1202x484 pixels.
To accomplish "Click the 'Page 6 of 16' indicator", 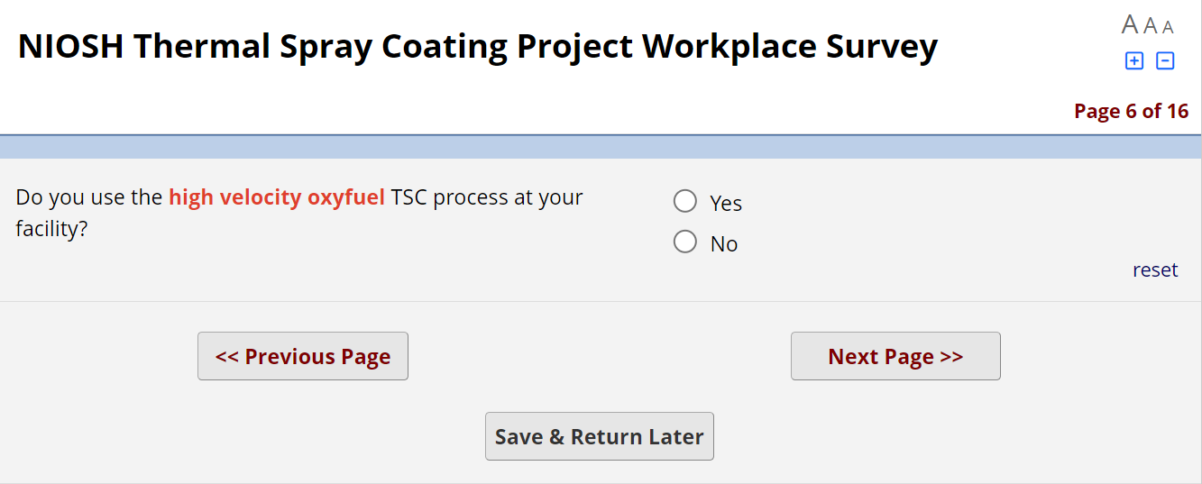I will click(x=1131, y=111).
